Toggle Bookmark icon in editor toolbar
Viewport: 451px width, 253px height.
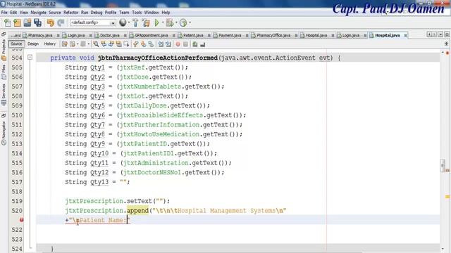(151, 44)
